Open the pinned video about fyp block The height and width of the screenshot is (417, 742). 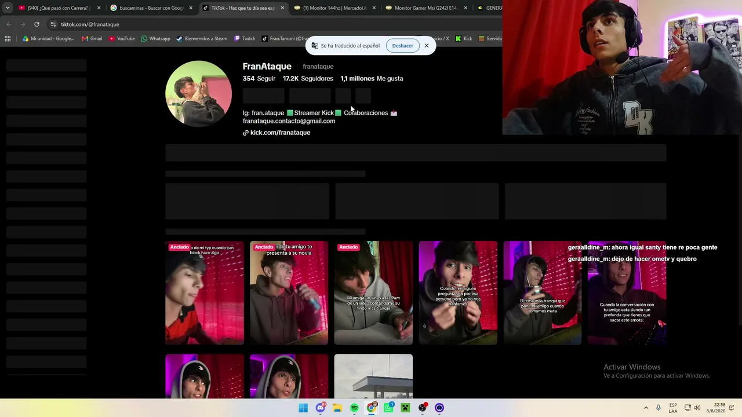pos(205,293)
